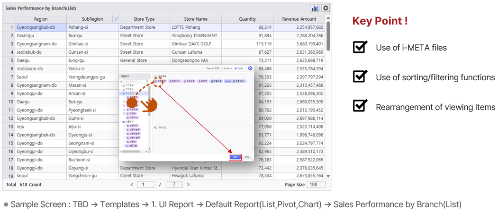Screen dimensions: 498x211
Task: Sort by Revenue Amount column header
Action: [x=299, y=19]
